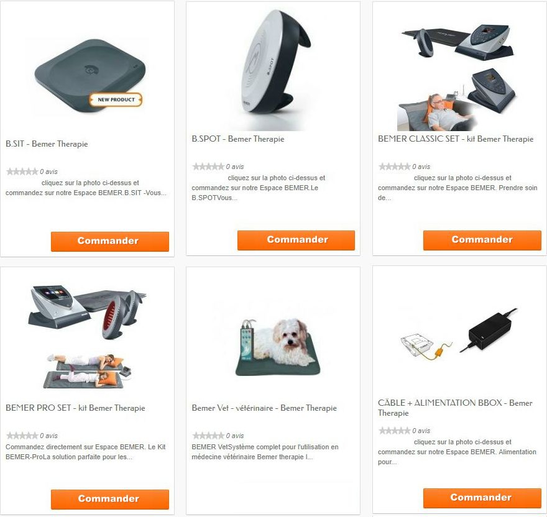Rate B.SPOT using its star icons
This screenshot has width=547, height=517.
pyautogui.click(x=208, y=167)
